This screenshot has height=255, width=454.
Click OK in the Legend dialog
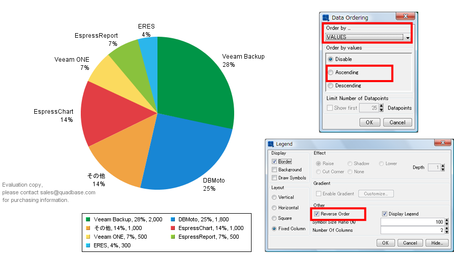(x=385, y=243)
